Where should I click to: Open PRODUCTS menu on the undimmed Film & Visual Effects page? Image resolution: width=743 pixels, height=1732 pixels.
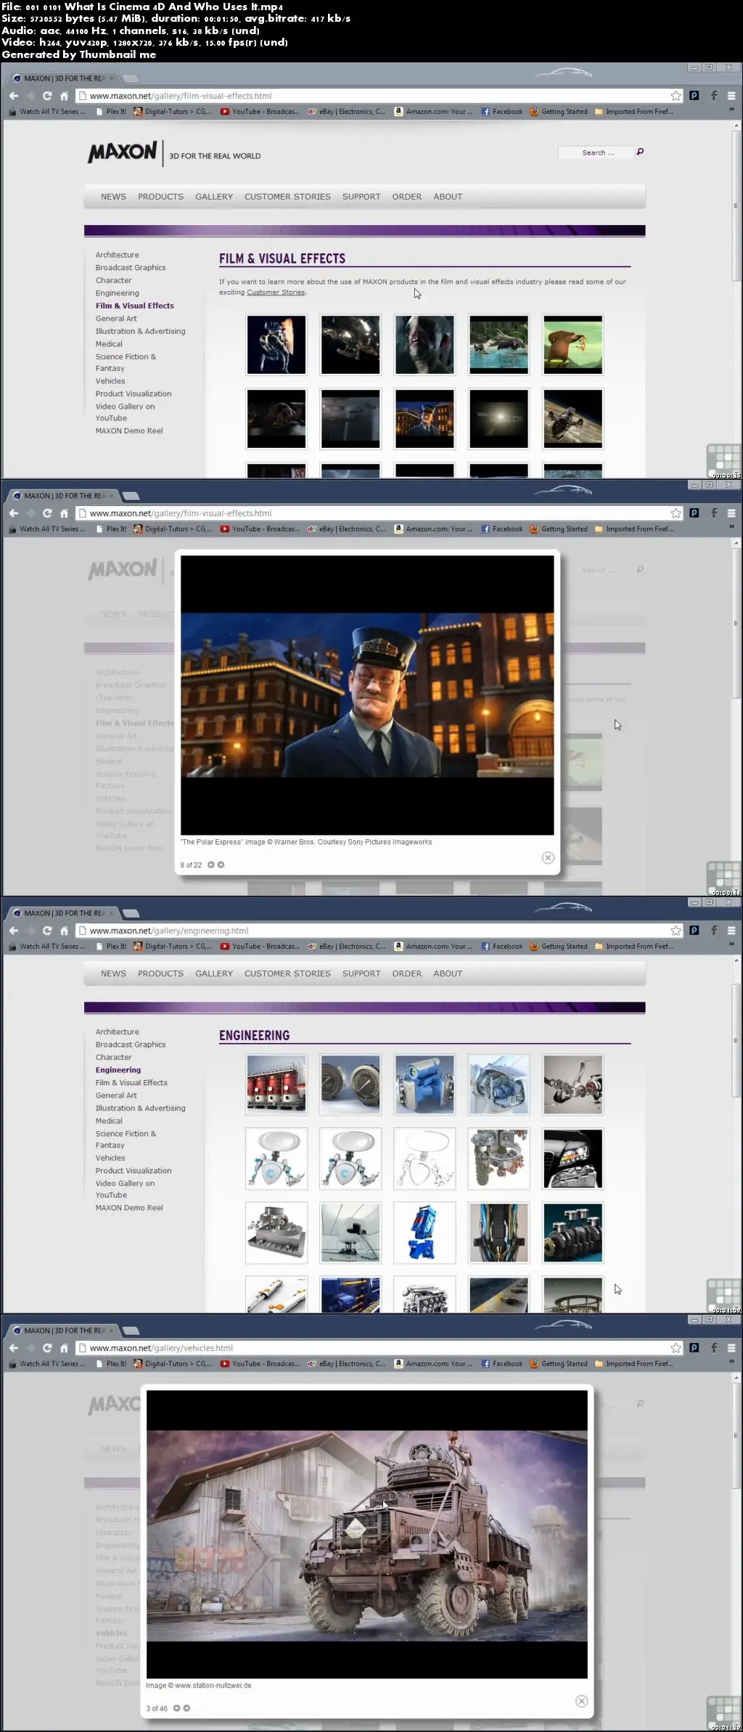point(160,197)
